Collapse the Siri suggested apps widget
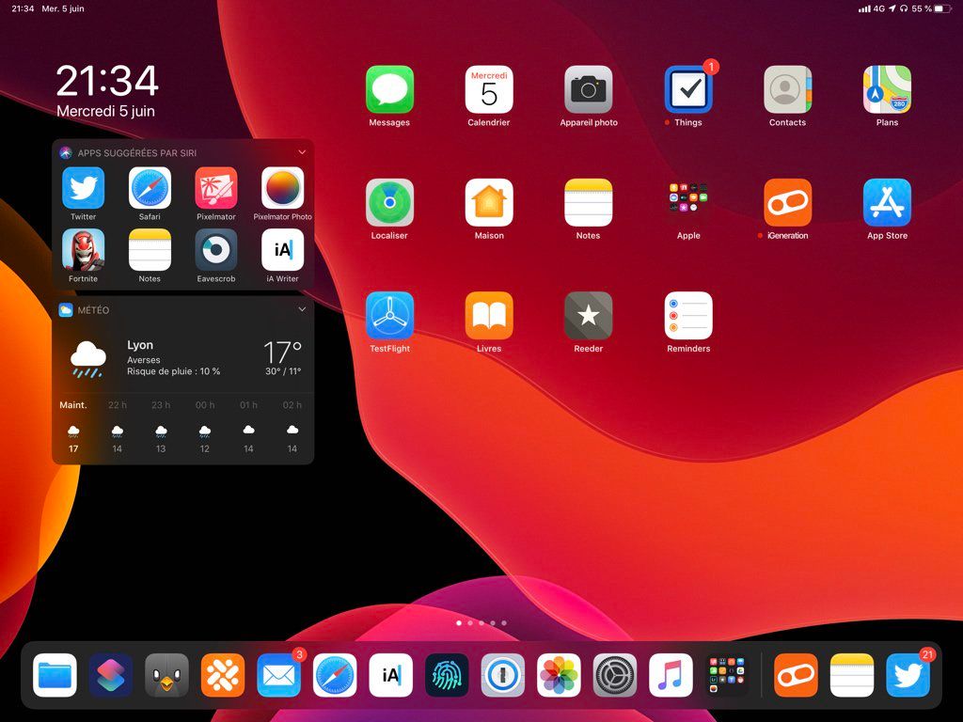Image resolution: width=963 pixels, height=722 pixels. (x=302, y=152)
